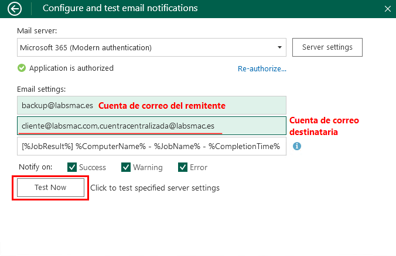
Task: Click the red 'Cuenta de correo del remitente' annotation
Action: click(x=162, y=106)
